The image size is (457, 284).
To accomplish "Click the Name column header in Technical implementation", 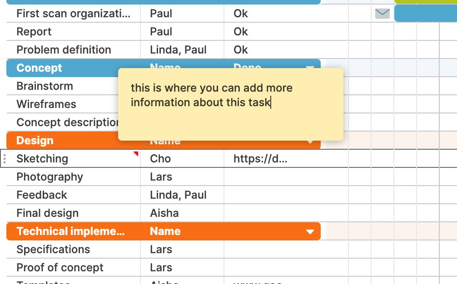I will coord(165,231).
